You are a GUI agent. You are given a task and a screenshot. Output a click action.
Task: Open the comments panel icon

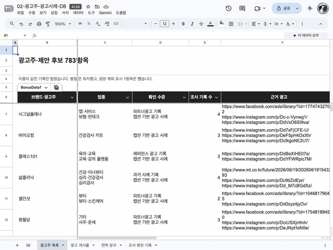(242, 8)
